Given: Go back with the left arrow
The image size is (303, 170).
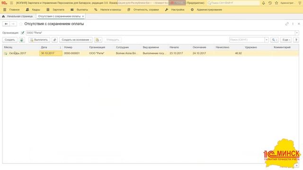Looking at the screenshot, I should point(6,24).
